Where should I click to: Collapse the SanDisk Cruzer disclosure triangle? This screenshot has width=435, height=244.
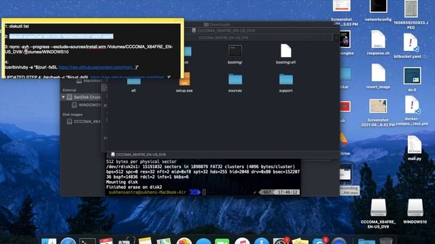[63, 97]
